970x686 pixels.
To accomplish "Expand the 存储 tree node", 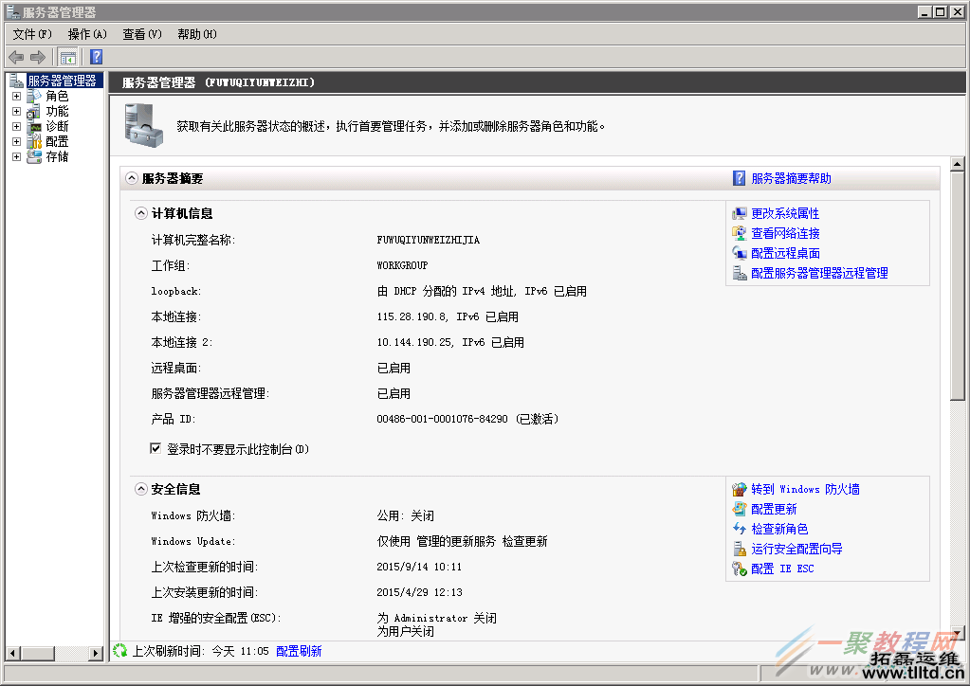I will click(x=16, y=156).
